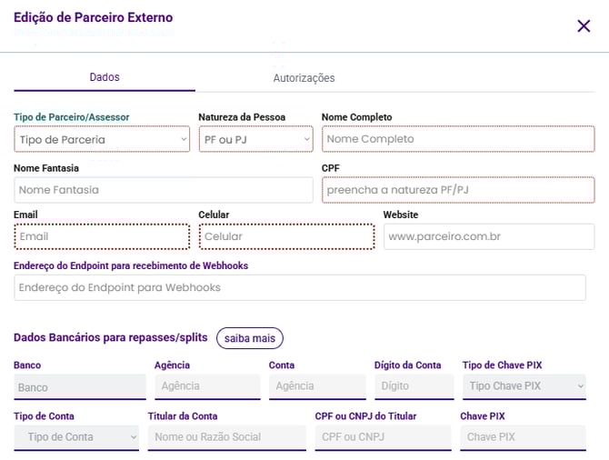609x460 pixels.
Task: Open the Autorizações tab
Action: tap(304, 78)
